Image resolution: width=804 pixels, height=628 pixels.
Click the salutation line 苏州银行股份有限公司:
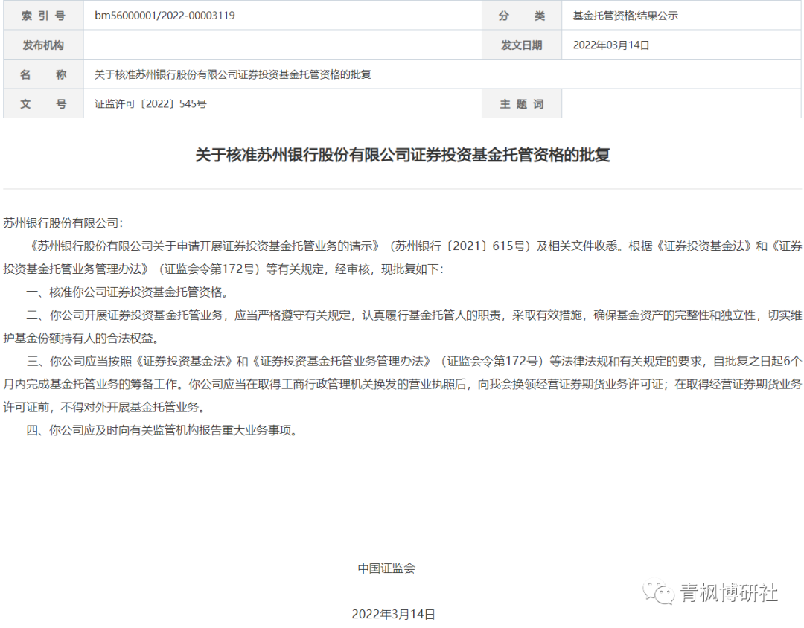pos(63,222)
